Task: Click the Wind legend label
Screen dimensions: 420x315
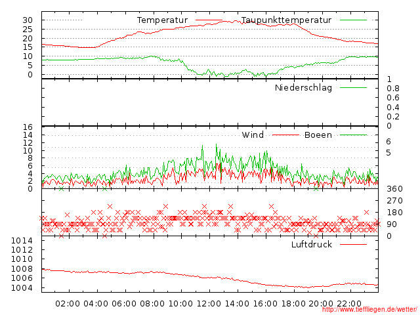Action: 253,135
